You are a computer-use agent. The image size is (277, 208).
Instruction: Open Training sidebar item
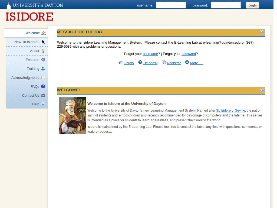(x=27, y=69)
